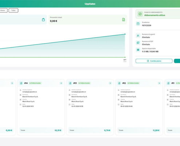Click Bianchi forniture S.p.A. on order #12

click(128, 97)
